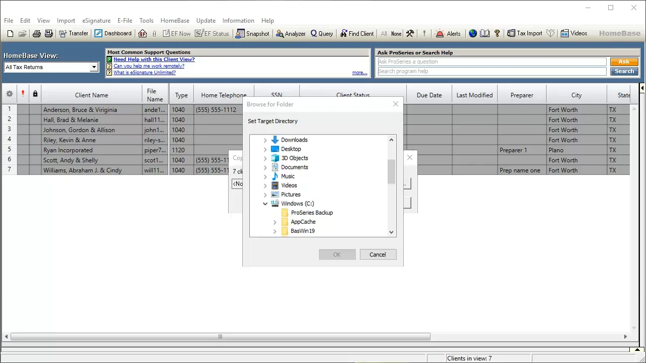Click the paperclip attachment icon

(154, 34)
